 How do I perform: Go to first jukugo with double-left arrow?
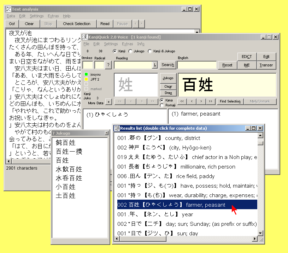click(182, 101)
